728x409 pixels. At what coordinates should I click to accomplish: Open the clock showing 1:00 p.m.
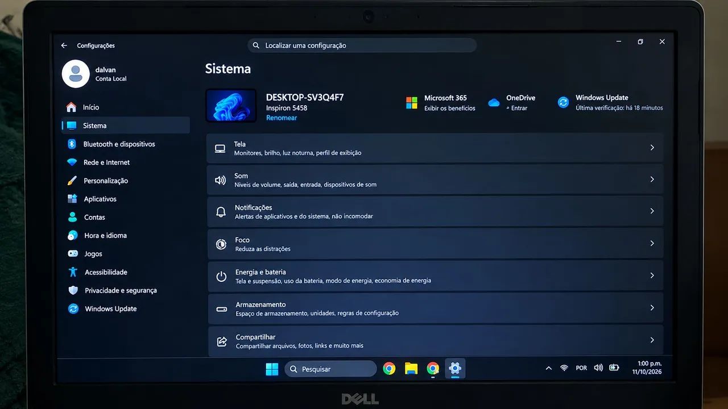647,368
